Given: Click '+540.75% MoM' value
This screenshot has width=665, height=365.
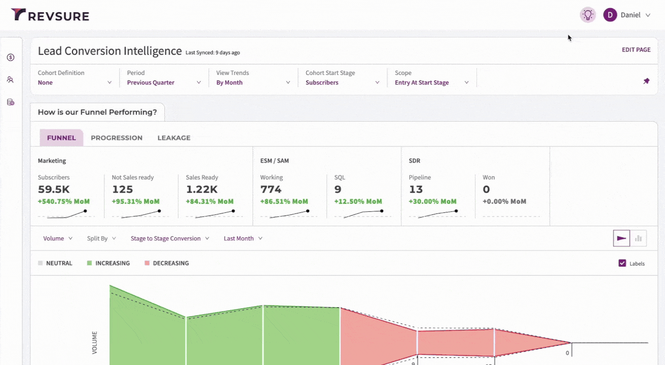Looking at the screenshot, I should (x=64, y=201).
